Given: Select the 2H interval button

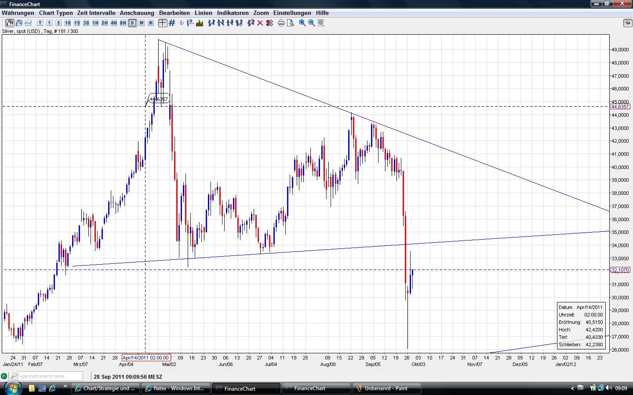Looking at the screenshot, I should click(105, 23).
